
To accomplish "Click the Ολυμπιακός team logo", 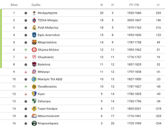I will [x=34, y=57].
